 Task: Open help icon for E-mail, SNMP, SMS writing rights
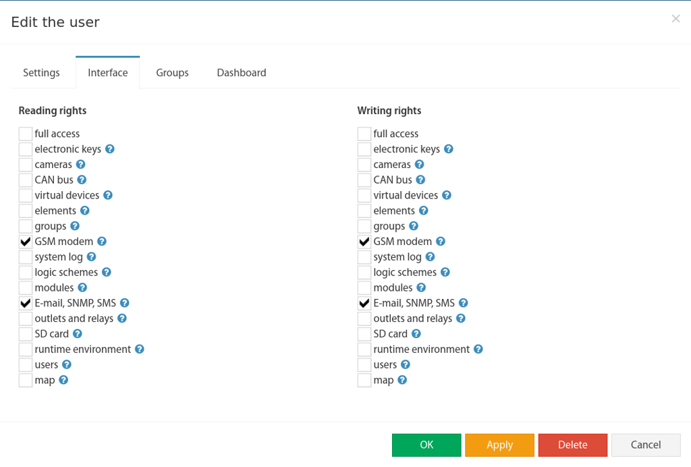click(463, 303)
